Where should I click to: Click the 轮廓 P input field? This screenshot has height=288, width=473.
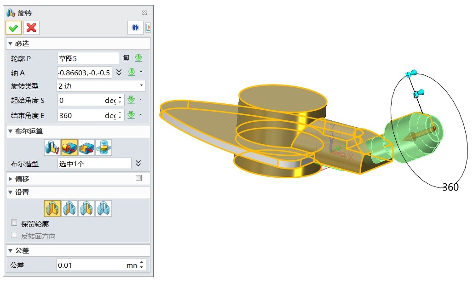[x=88, y=58]
